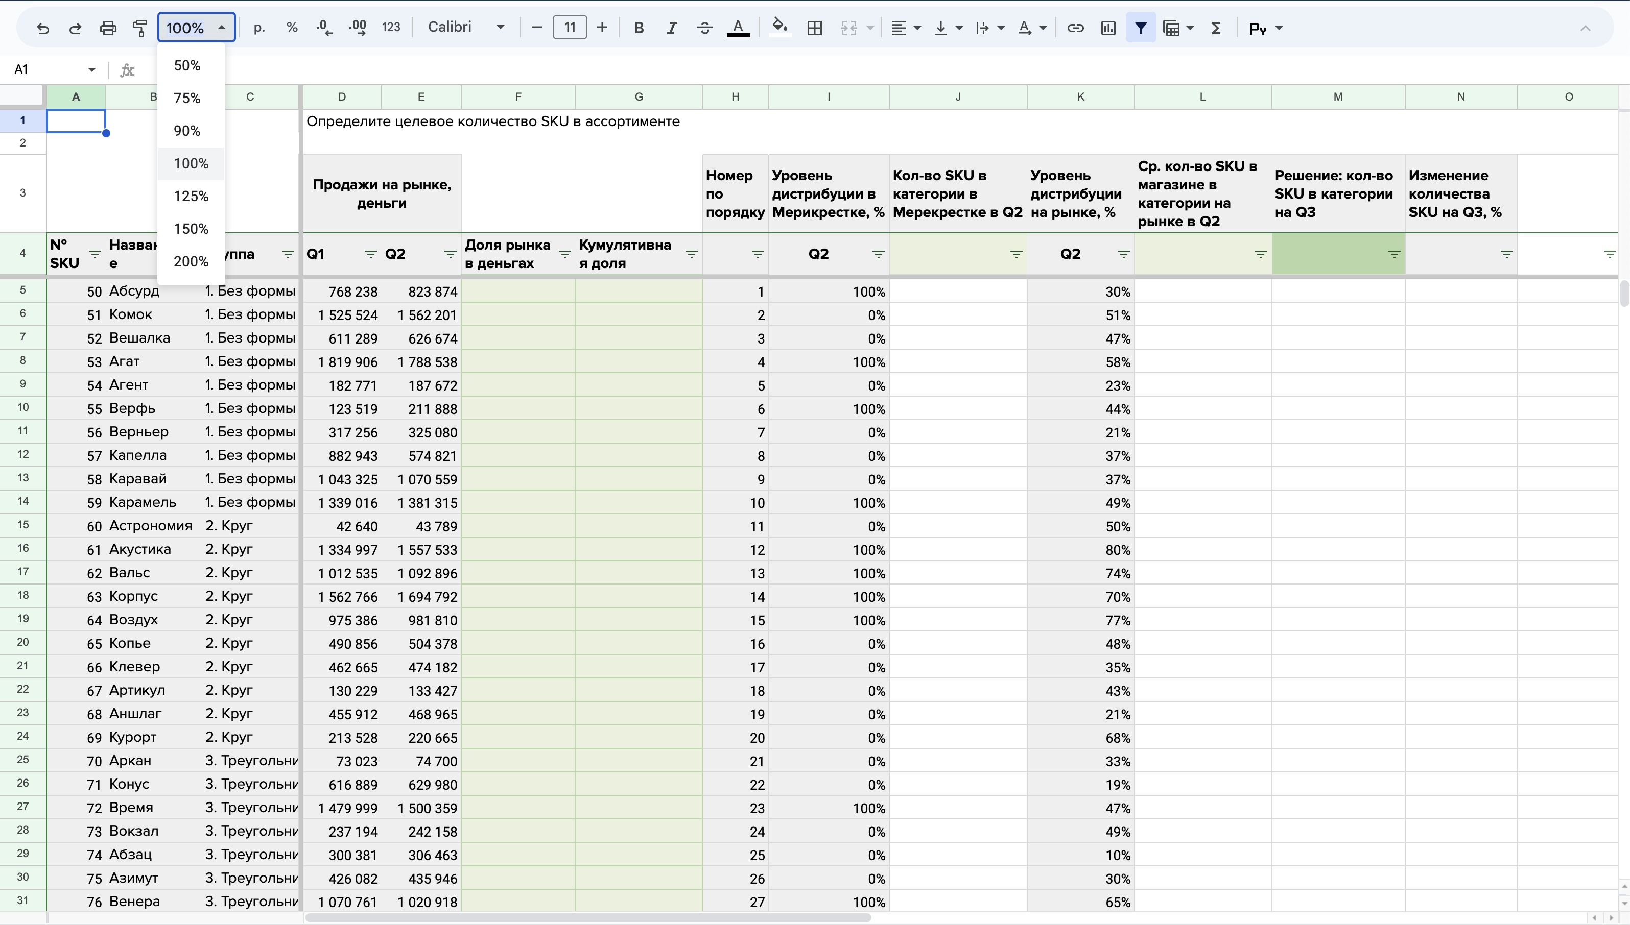Click the undo arrow icon
Viewport: 1630px width, 925px height.
[42, 28]
